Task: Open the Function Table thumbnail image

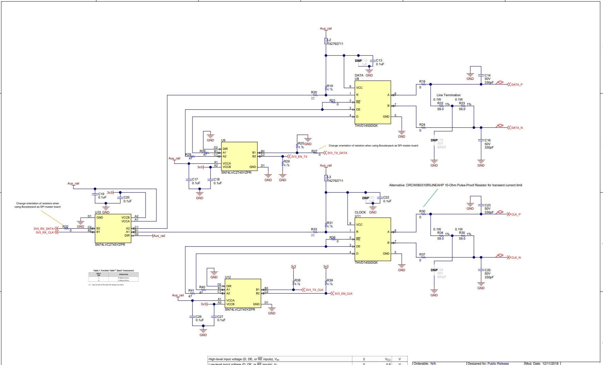Action: 113,276
